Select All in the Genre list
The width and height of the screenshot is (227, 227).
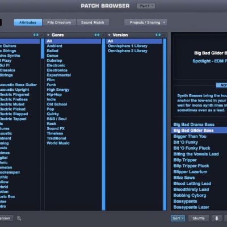73,41
